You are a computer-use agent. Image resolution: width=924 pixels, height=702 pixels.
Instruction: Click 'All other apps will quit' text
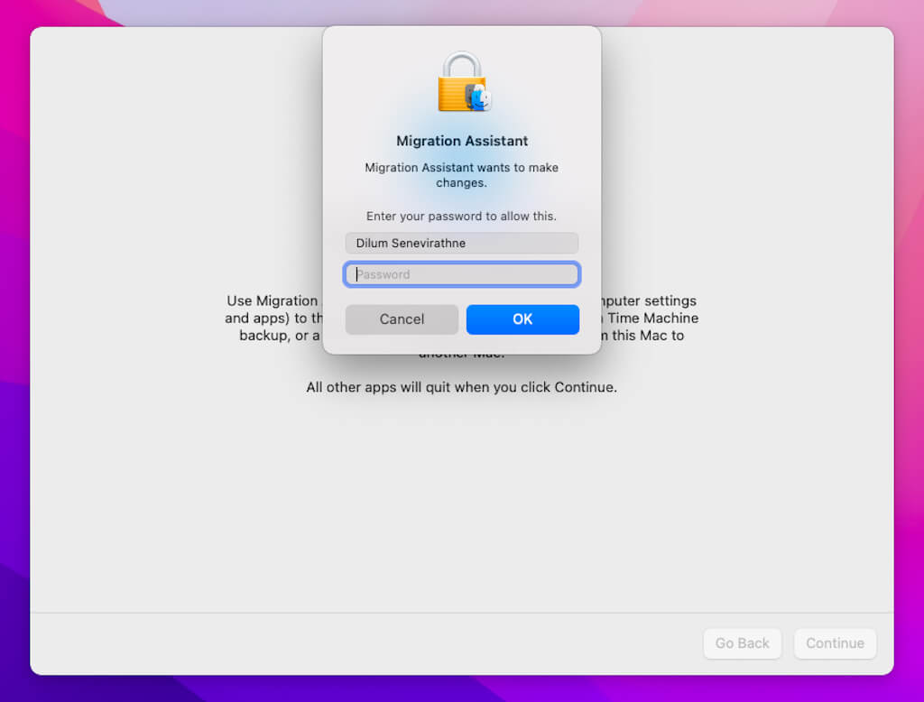379,387
